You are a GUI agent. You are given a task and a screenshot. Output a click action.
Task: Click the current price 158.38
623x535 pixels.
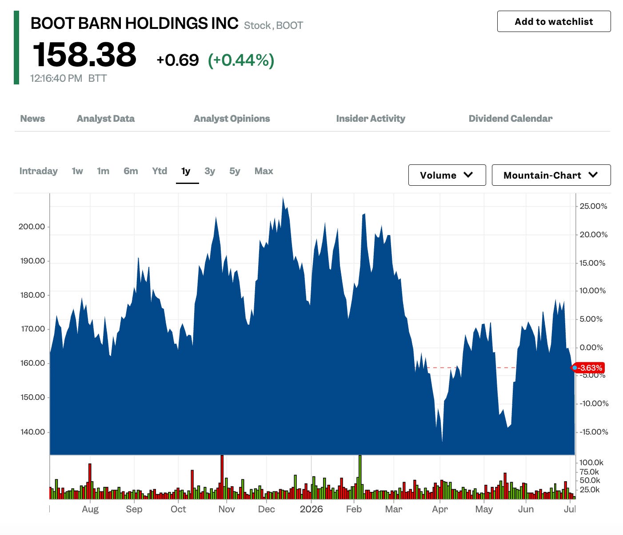(x=84, y=55)
